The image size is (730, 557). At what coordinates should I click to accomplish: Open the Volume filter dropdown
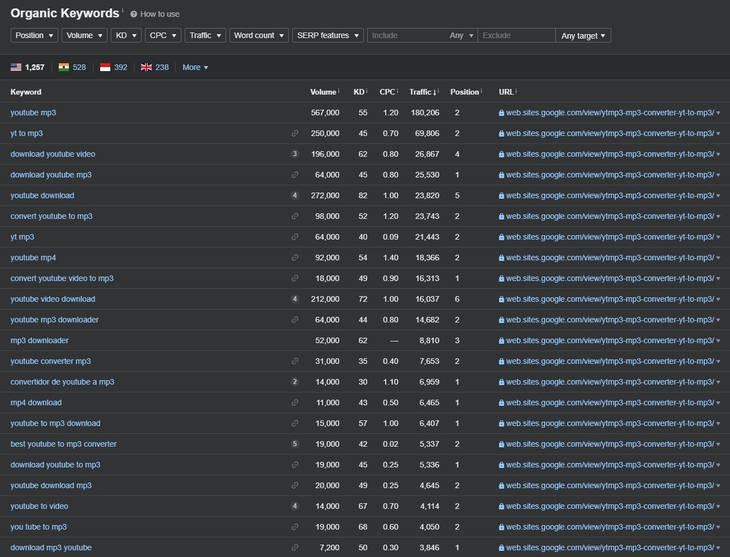tap(85, 35)
